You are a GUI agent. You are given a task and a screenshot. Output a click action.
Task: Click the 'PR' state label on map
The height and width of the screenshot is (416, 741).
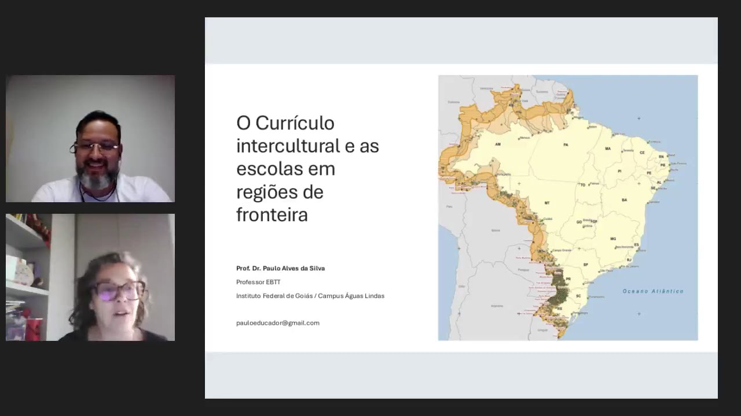[x=568, y=279]
